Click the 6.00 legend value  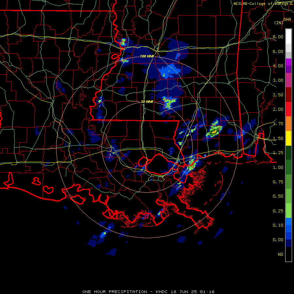[x=278, y=51]
